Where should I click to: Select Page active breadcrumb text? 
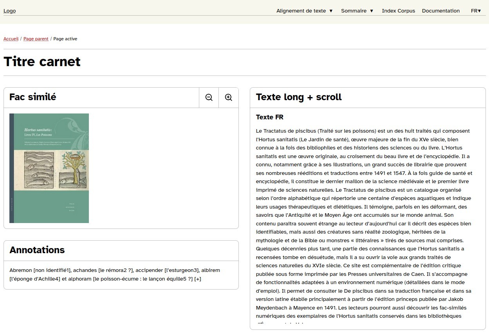click(65, 39)
